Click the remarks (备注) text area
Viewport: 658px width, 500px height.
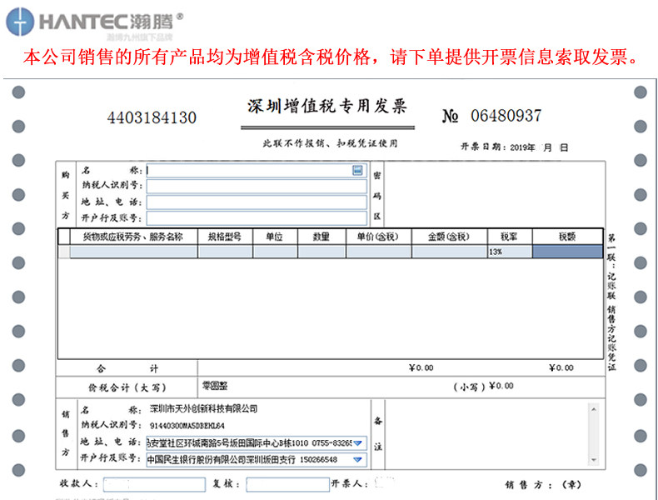pos(486,434)
